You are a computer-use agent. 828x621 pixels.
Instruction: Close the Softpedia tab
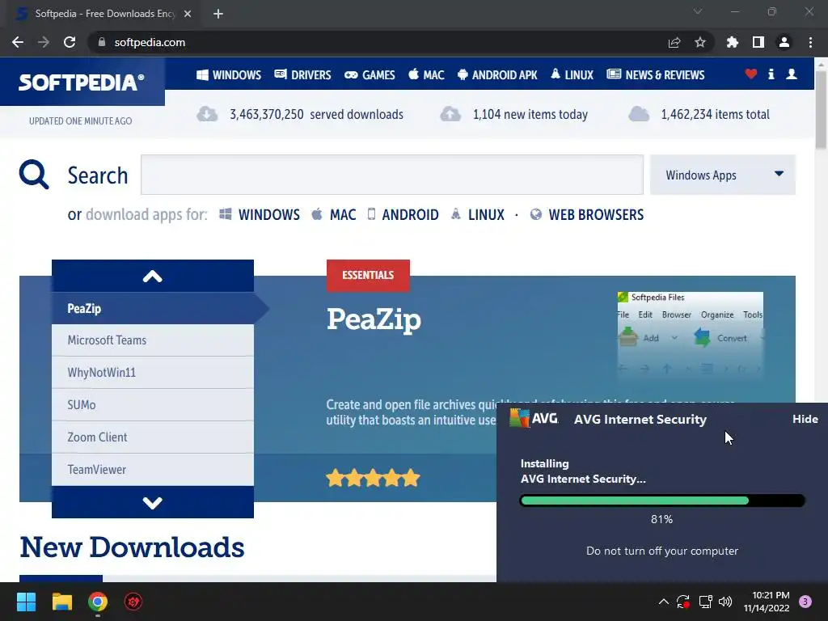[x=188, y=14]
